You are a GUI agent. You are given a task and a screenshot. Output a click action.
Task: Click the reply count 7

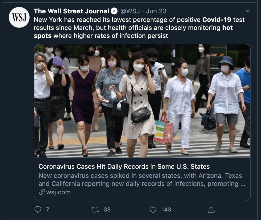[x=47, y=210]
